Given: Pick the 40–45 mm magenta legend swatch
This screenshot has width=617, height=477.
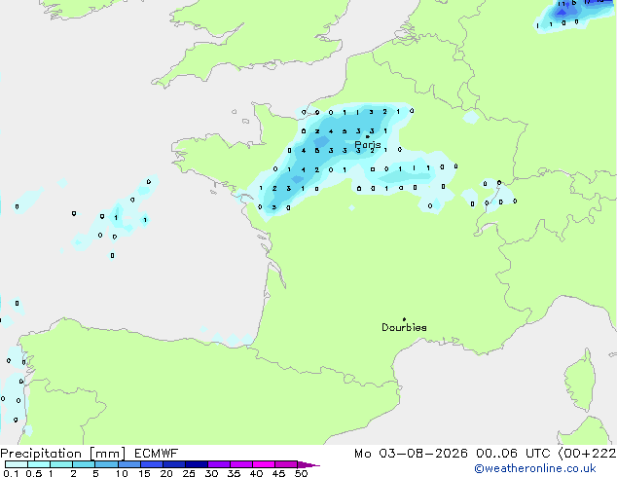Looking at the screenshot, I should tap(264, 464).
